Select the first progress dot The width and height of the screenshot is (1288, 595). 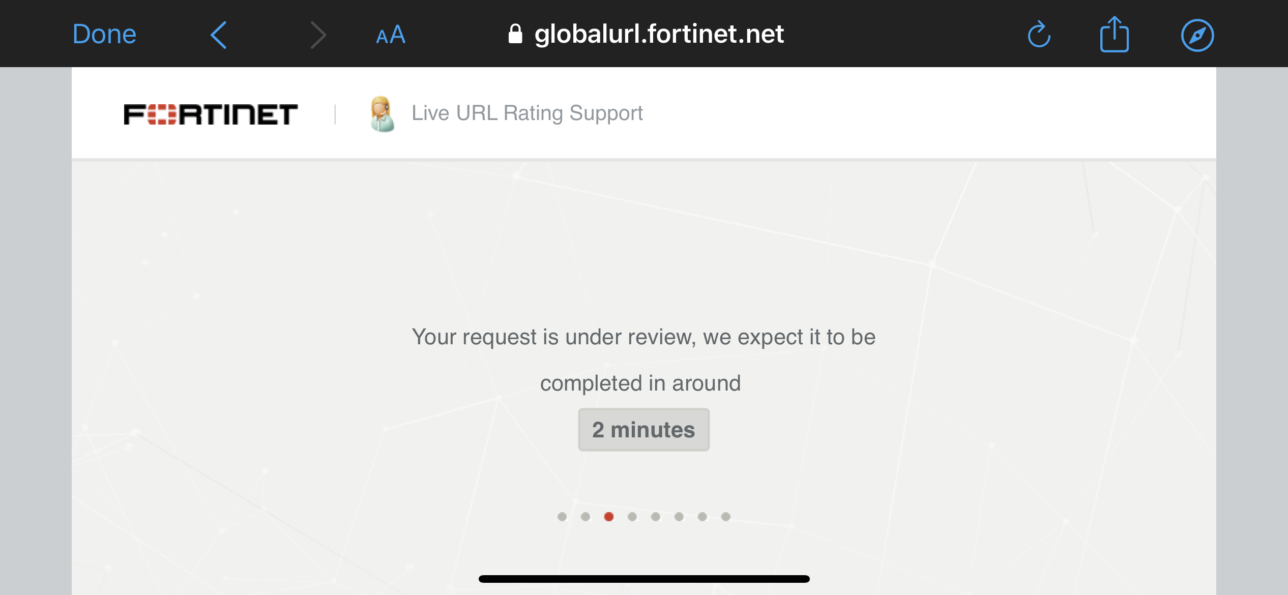click(562, 517)
